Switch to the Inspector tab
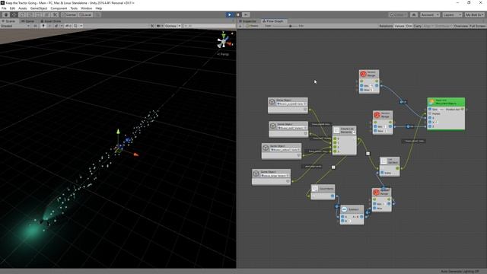 247,21
